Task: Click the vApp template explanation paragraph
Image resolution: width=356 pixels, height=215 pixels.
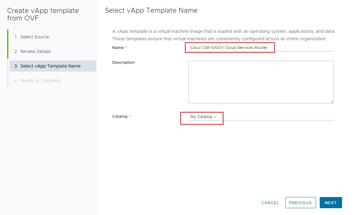Action: (223, 35)
